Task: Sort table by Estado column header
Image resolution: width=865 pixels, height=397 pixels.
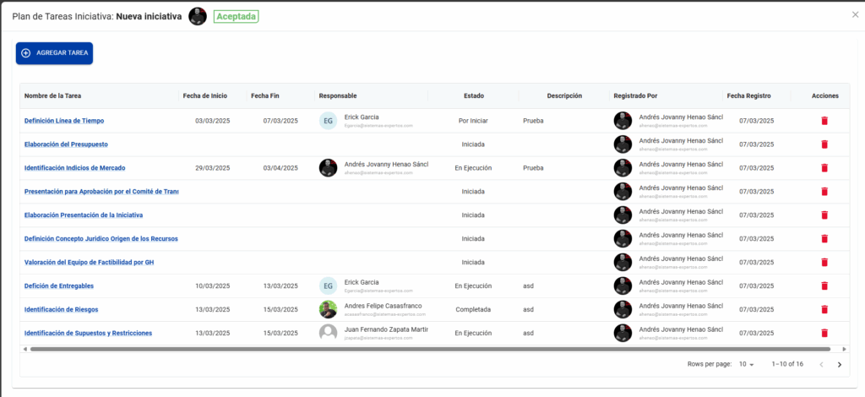Action: 473,96
